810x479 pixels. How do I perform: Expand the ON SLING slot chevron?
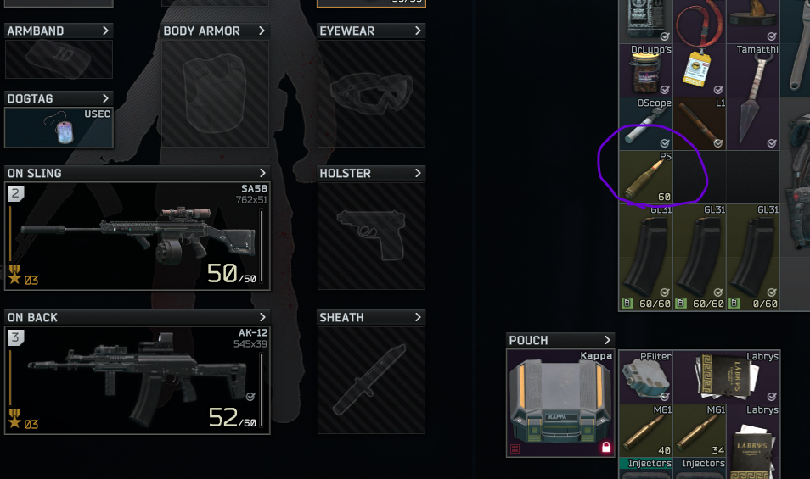[x=262, y=173]
